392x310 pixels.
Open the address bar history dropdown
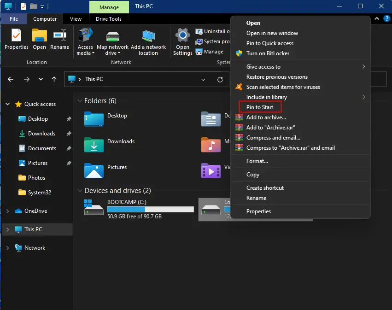point(203,80)
